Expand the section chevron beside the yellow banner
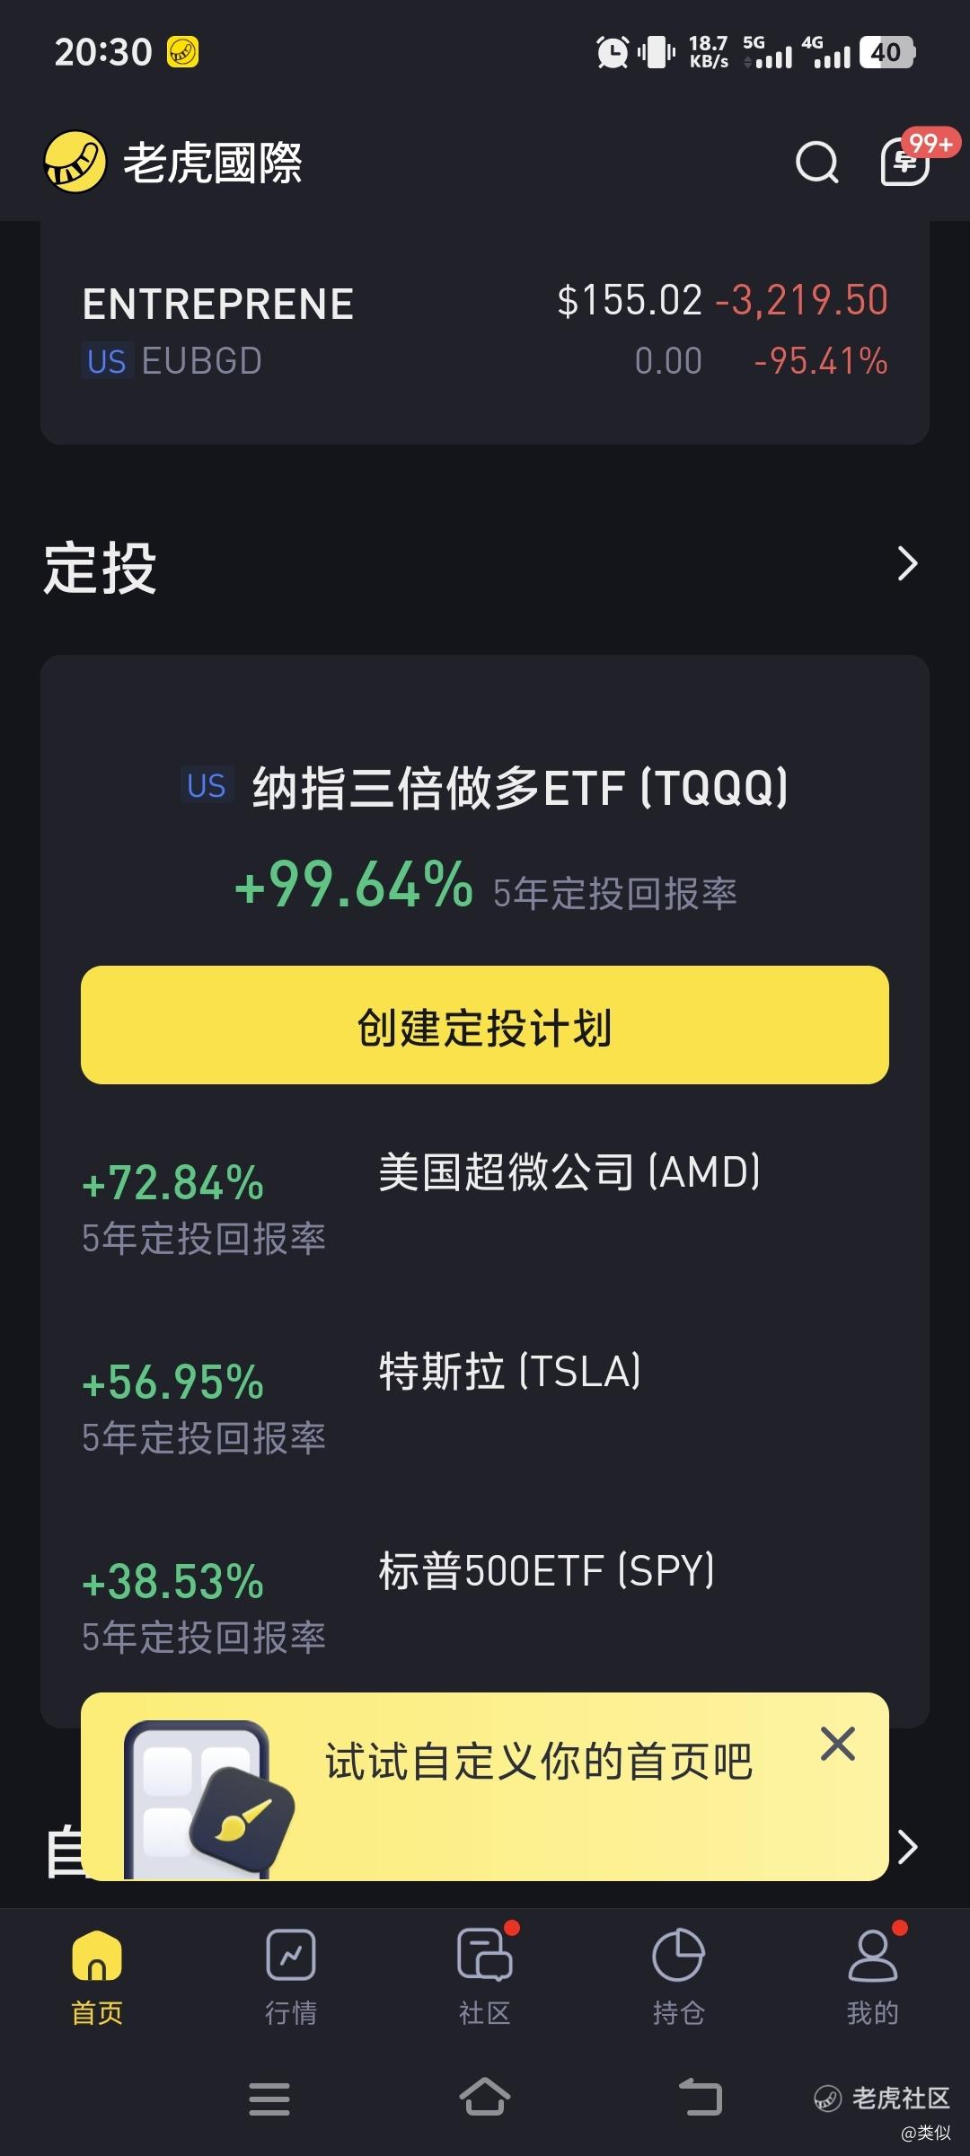 [908, 1847]
